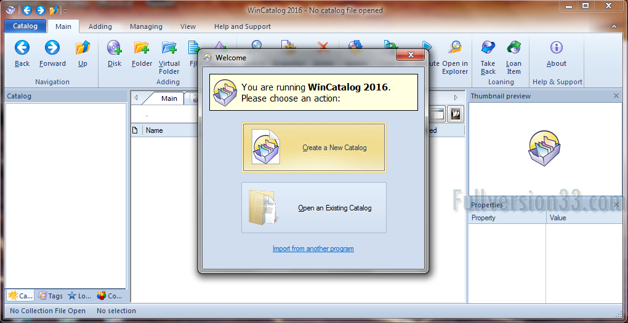Click the Forward navigation icon in ribbon
Viewport: 628px width, 323px height.
coord(52,47)
